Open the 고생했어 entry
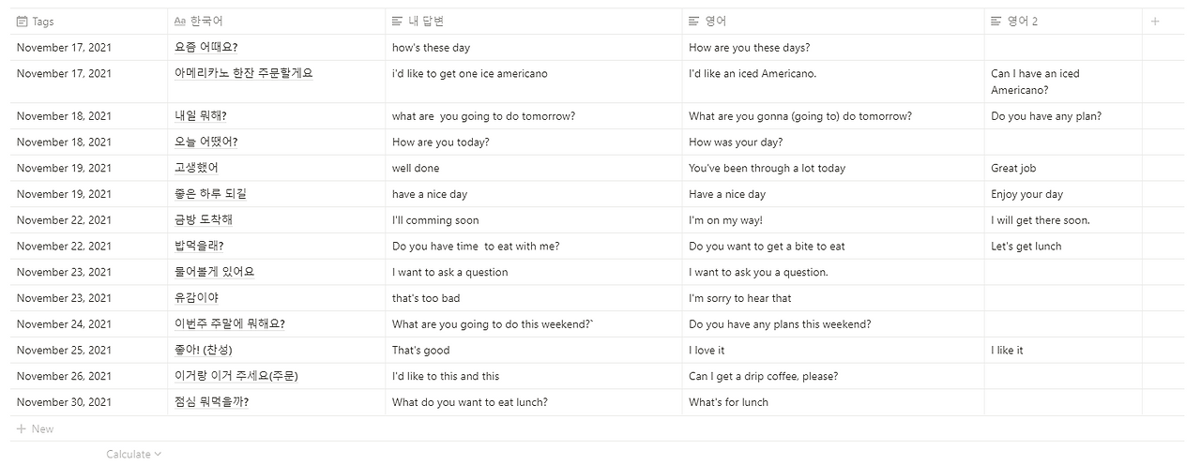Image resolution: width=1201 pixels, height=465 pixels. 196,169
